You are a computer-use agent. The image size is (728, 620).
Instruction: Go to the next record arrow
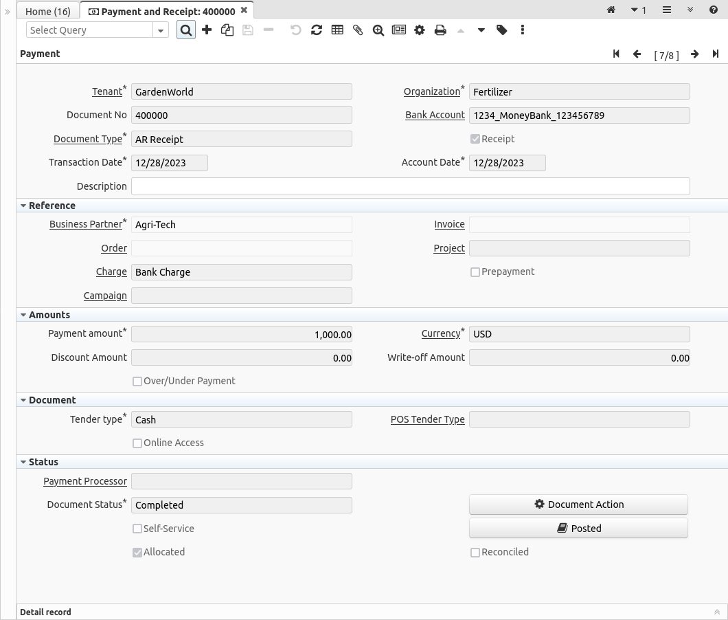[695, 54]
